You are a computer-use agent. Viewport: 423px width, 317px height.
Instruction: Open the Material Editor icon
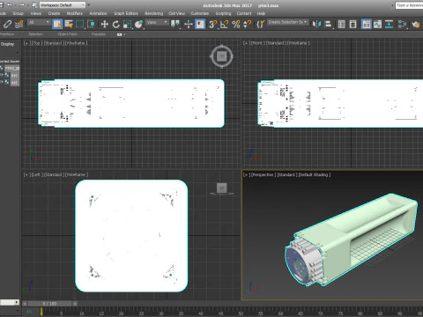[402, 24]
